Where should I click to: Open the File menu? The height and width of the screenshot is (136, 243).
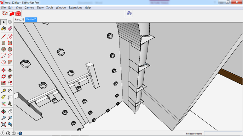[x=3, y=8]
